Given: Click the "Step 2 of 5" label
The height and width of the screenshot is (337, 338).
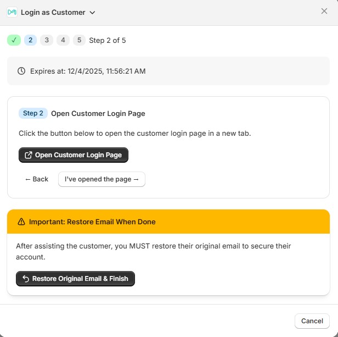Looking at the screenshot, I should [x=108, y=40].
